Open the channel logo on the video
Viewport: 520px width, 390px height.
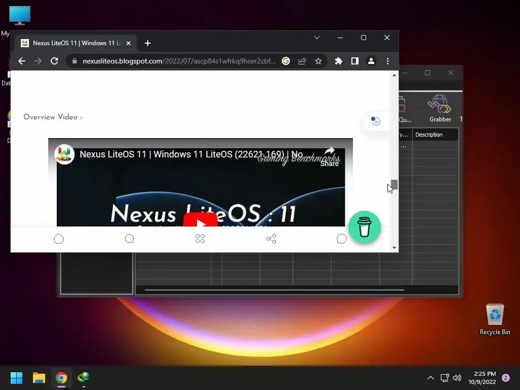pos(64,154)
